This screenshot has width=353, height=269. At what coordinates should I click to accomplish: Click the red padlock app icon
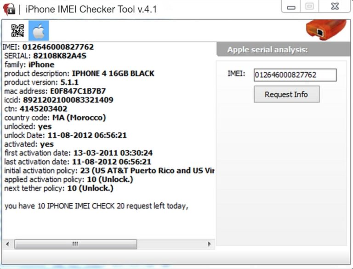(x=9, y=10)
